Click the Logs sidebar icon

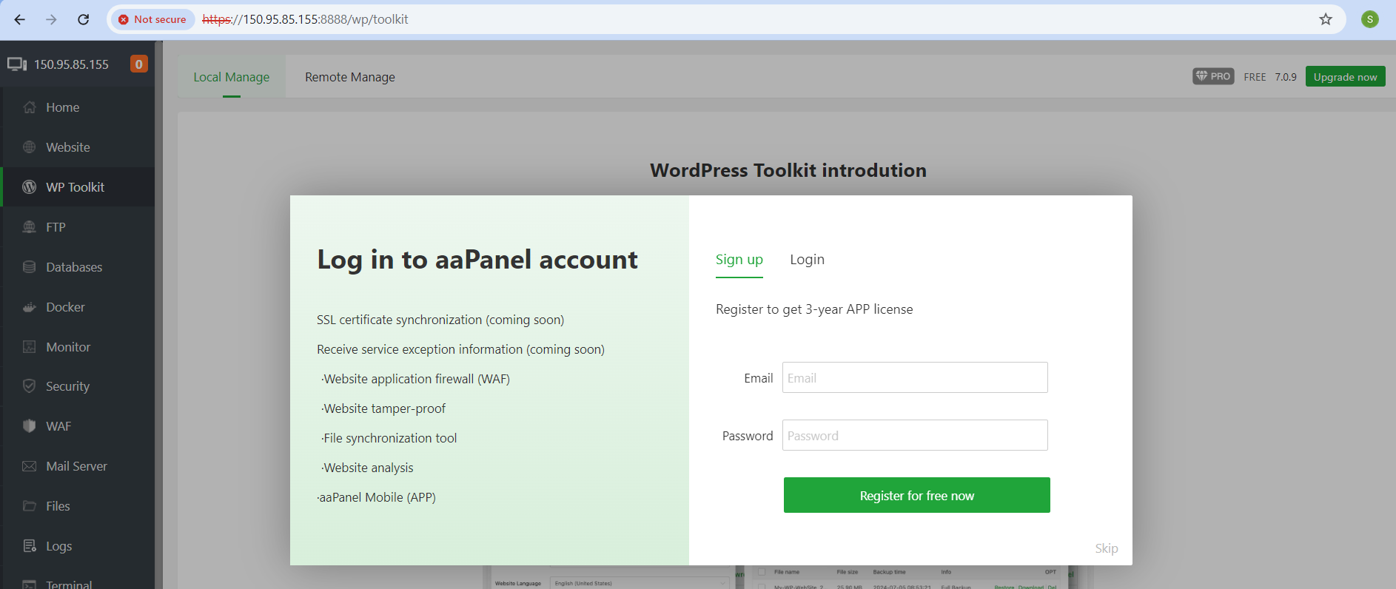click(30, 546)
